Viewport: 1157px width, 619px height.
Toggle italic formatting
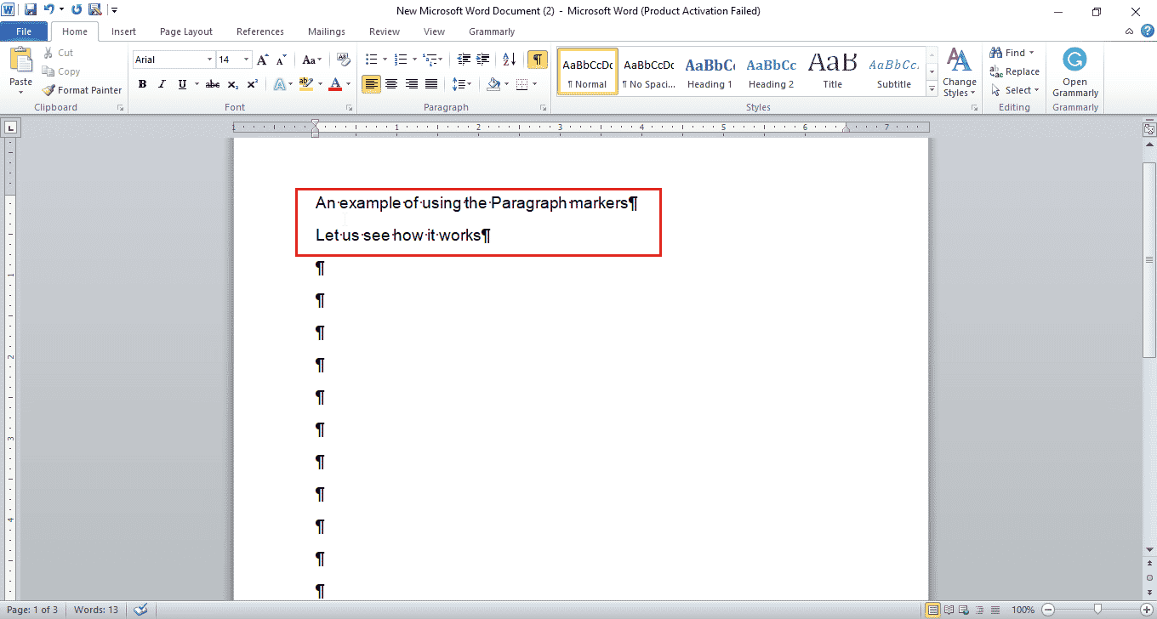tap(162, 84)
